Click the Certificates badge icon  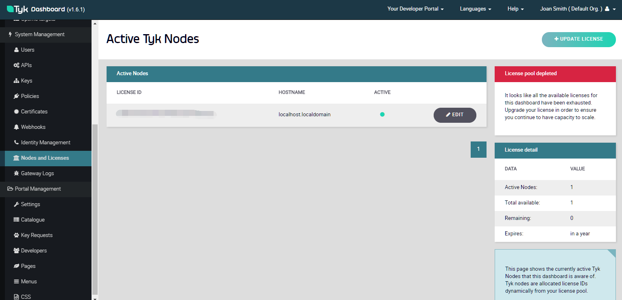(16, 112)
